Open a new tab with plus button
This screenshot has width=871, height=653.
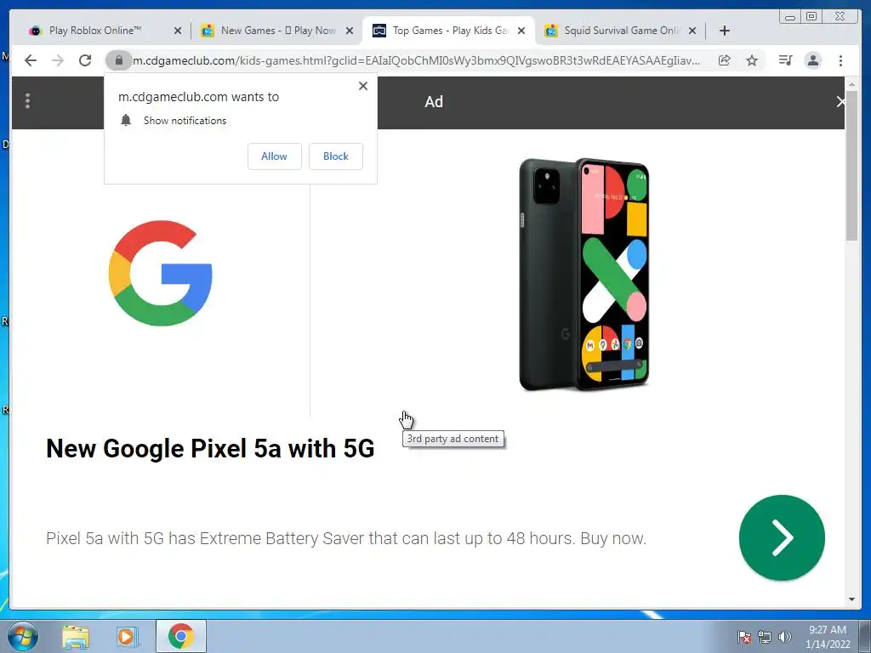pos(725,31)
